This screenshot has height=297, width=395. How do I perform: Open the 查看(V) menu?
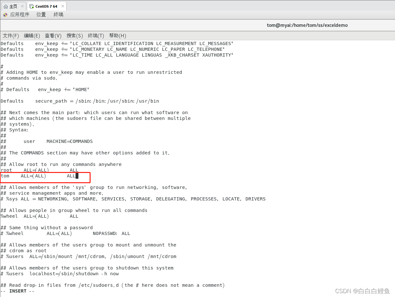click(53, 35)
